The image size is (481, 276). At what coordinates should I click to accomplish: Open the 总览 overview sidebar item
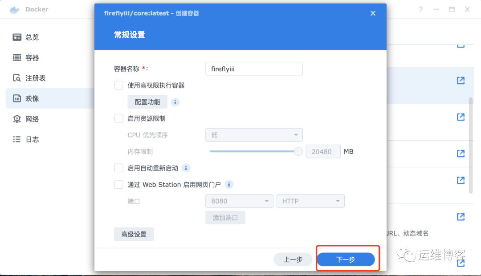pos(50,37)
